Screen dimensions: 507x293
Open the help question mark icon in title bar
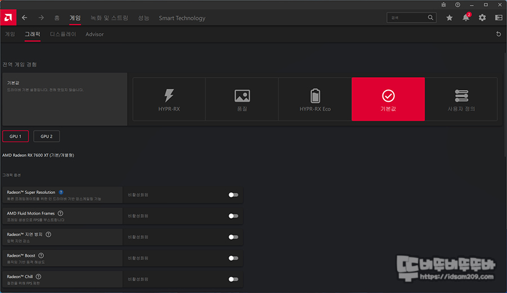pos(457,5)
